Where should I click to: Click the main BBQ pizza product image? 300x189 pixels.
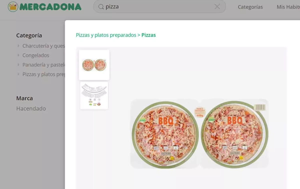click(x=199, y=134)
